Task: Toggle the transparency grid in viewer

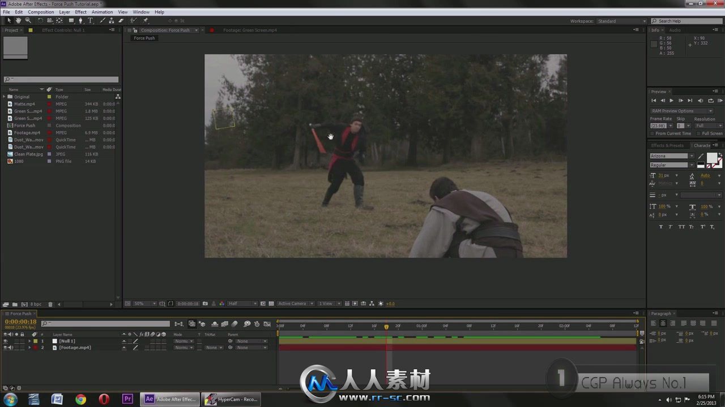Action: pyautogui.click(x=271, y=304)
